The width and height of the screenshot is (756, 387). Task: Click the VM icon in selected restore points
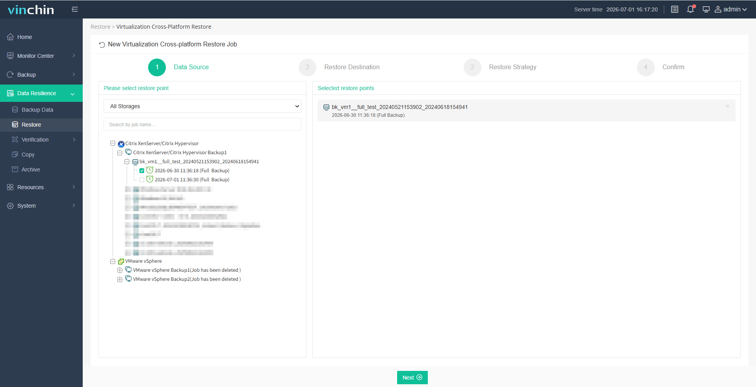pyautogui.click(x=326, y=107)
